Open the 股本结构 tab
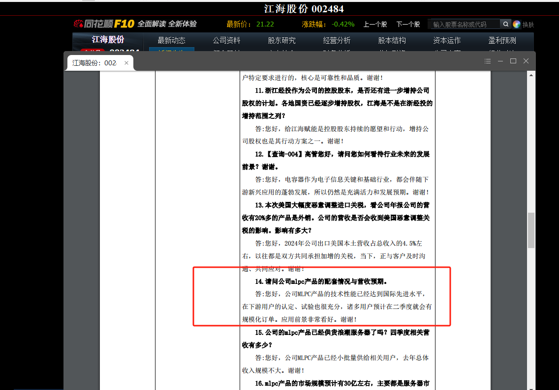Viewport: 559px width, 390px height. coord(392,41)
